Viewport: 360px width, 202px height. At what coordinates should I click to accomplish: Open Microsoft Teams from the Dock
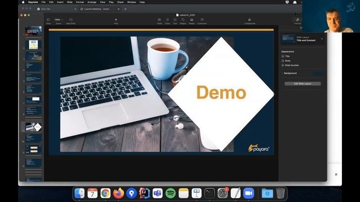(x=157, y=193)
